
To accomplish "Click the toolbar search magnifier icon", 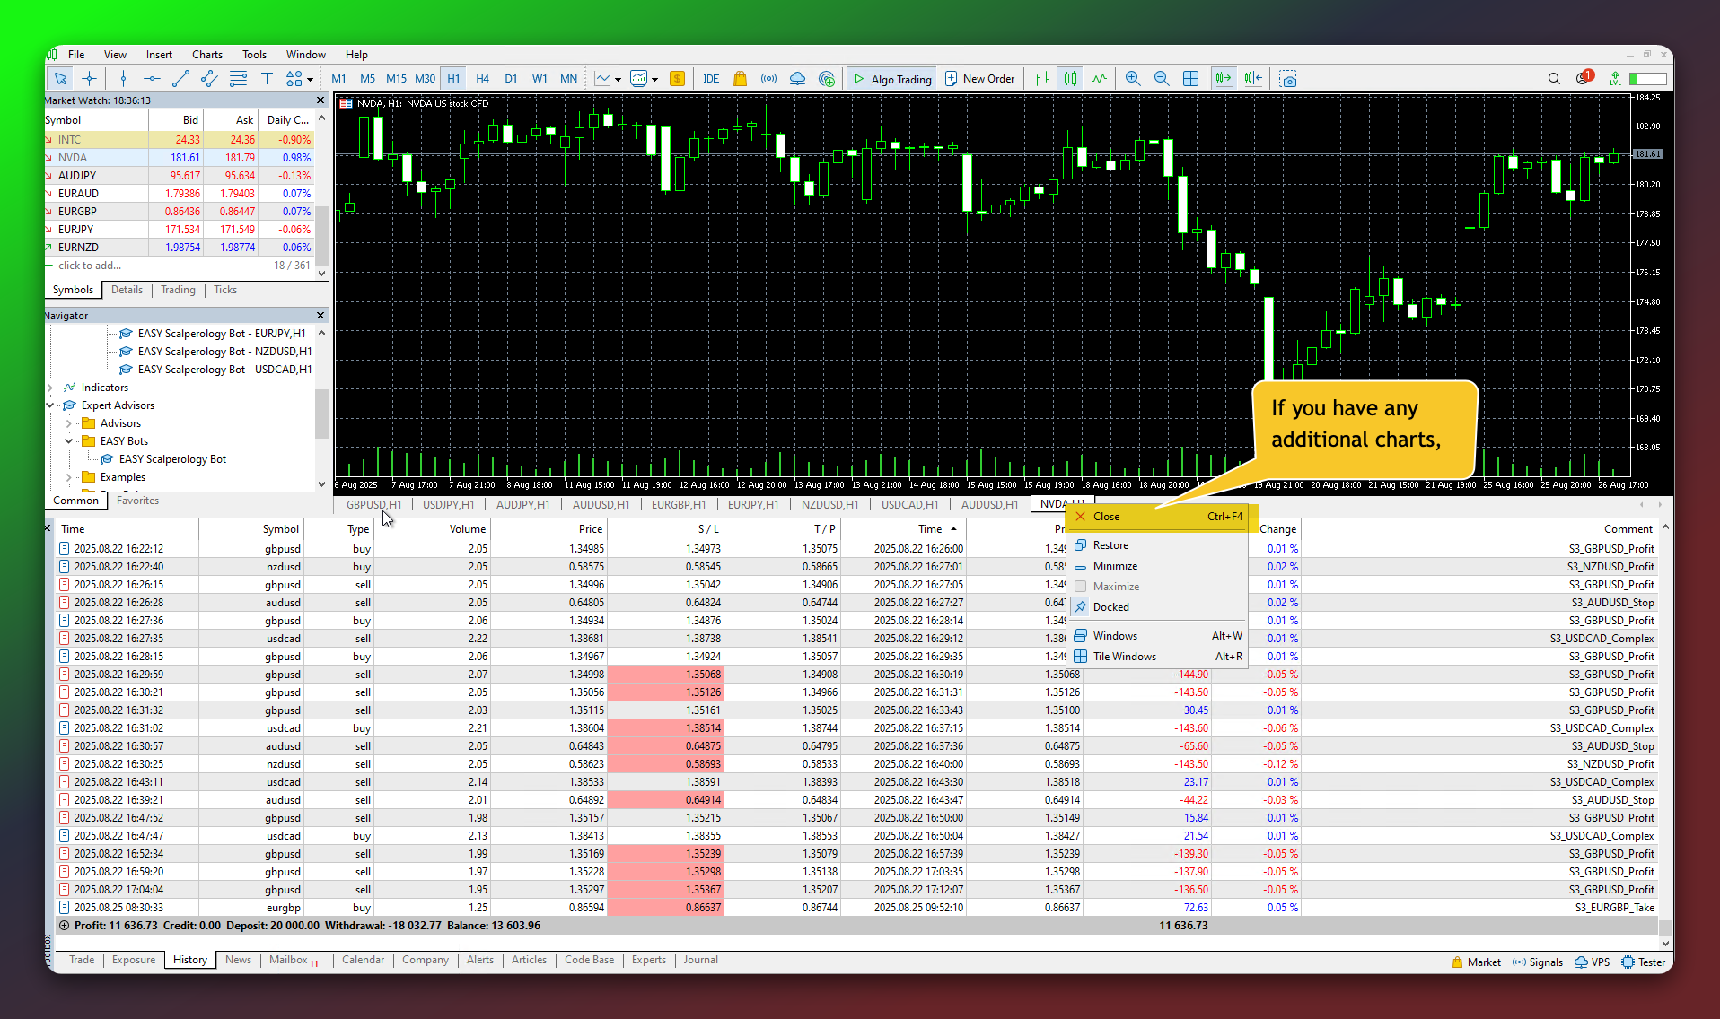I will (x=1554, y=79).
